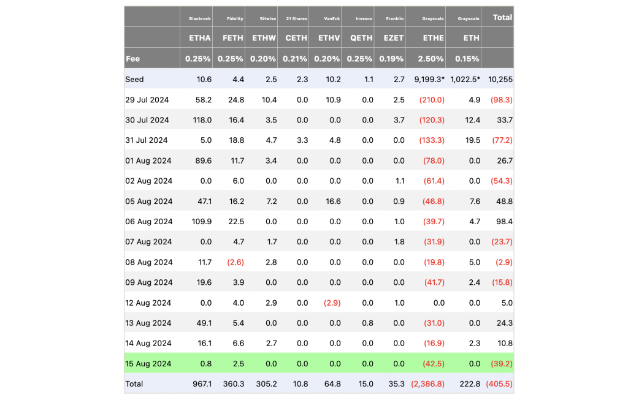Click the EZET ticker header
Viewport: 628px width, 400px height.
[393, 38]
